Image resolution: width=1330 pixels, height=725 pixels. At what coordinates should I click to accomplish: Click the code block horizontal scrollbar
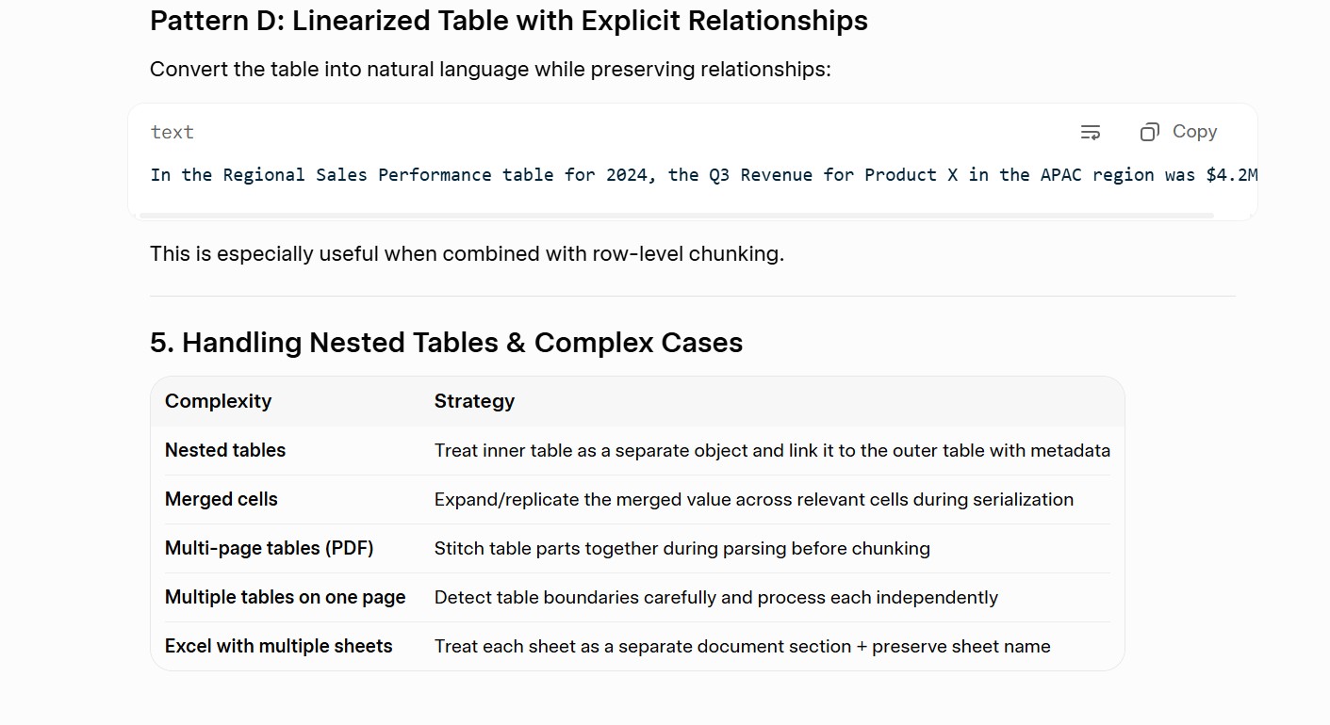pyautogui.click(x=676, y=216)
